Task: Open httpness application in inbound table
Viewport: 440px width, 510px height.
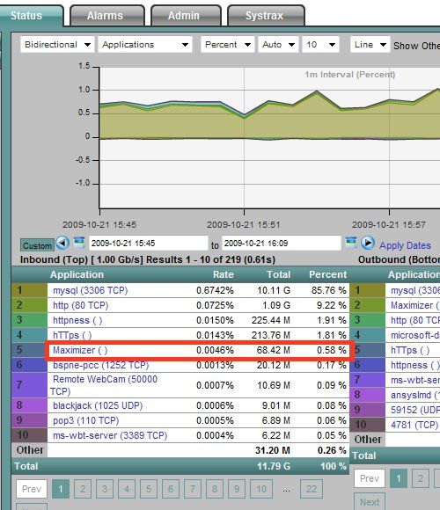Action: pos(77,320)
